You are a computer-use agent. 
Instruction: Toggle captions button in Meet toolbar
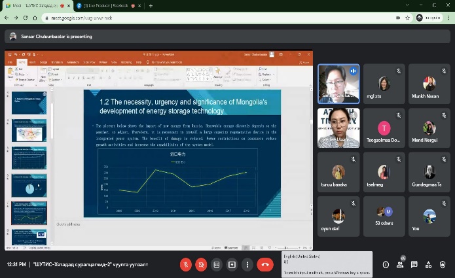click(x=217, y=264)
